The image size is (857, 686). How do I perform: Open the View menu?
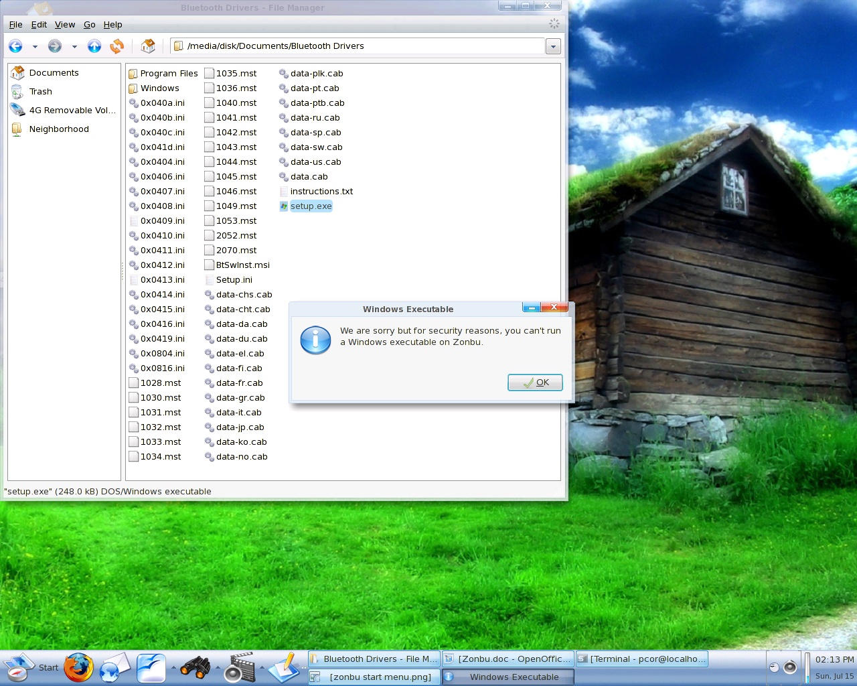[x=65, y=25]
